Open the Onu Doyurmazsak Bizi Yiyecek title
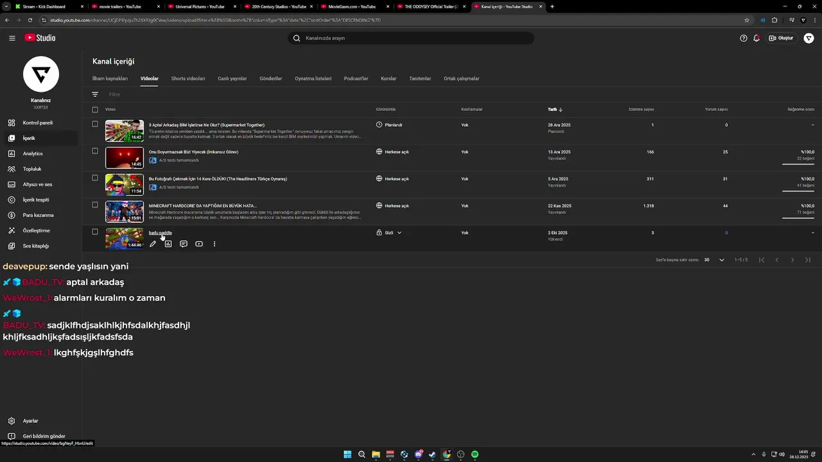This screenshot has width=822, height=462. 193,152
